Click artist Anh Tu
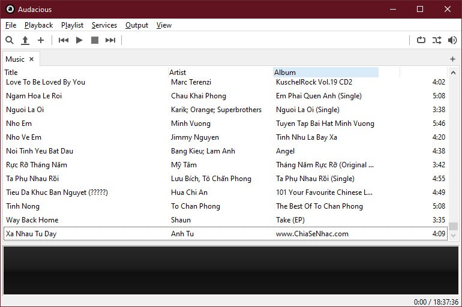Screen dimensions: 462x307 [x=182, y=234]
